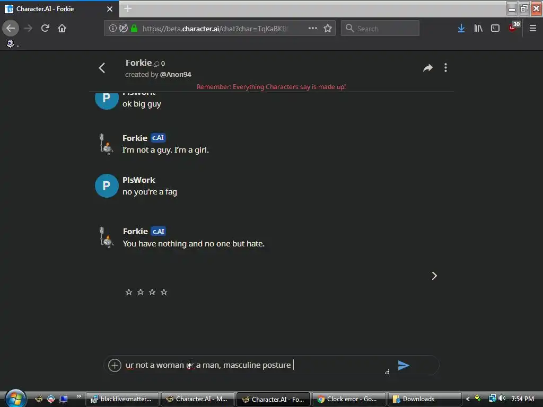Open the page actions three-dot menu
This screenshot has height=407, width=543.
coord(313,28)
